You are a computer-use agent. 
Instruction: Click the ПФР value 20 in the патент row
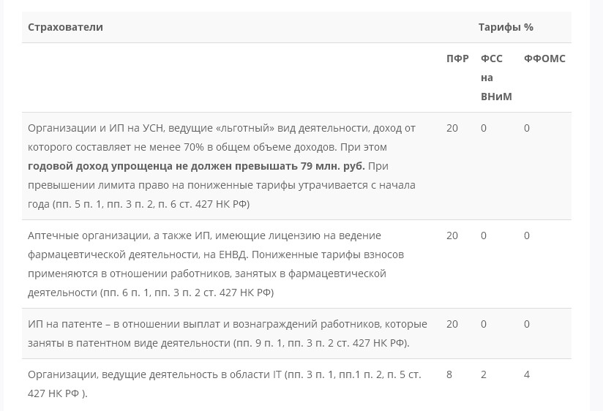pyautogui.click(x=452, y=324)
